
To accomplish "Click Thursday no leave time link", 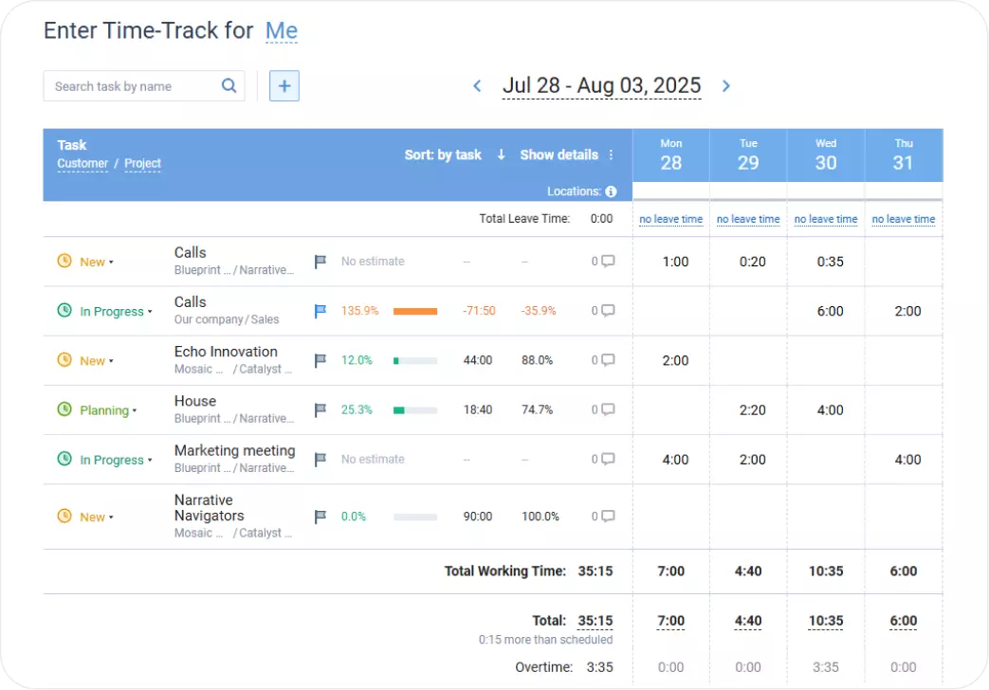I will [x=904, y=219].
